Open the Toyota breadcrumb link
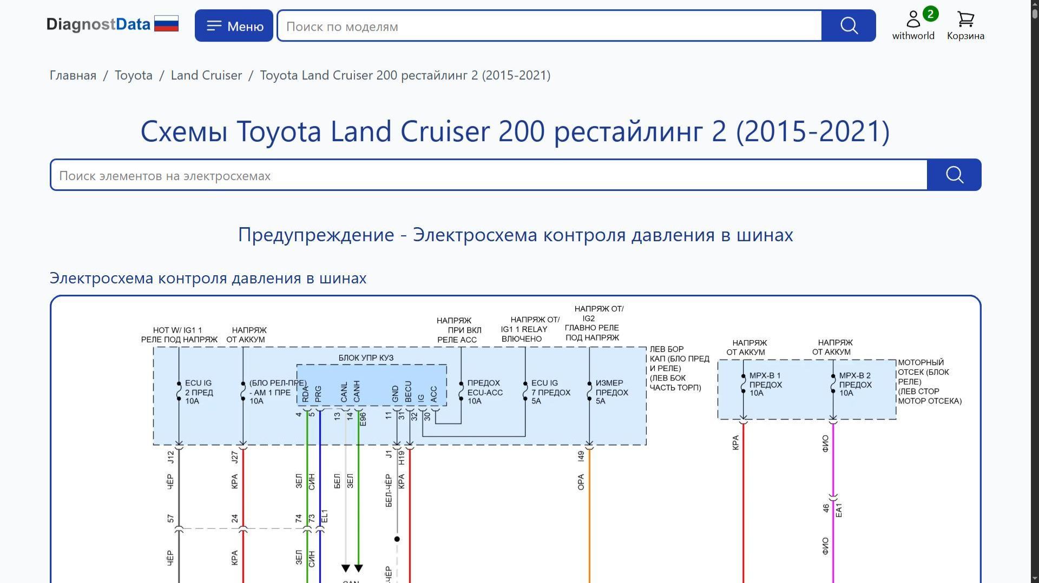 point(134,75)
